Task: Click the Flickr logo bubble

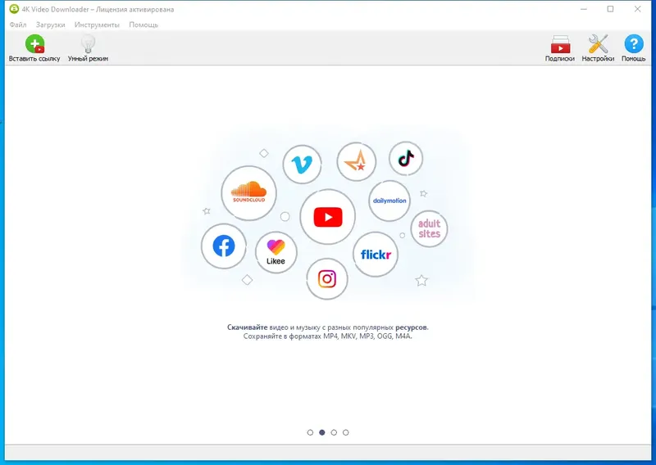Action: click(x=376, y=255)
